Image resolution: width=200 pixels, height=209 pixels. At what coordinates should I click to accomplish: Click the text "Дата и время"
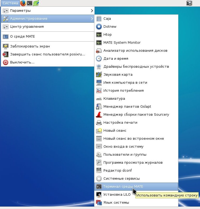click(116, 59)
